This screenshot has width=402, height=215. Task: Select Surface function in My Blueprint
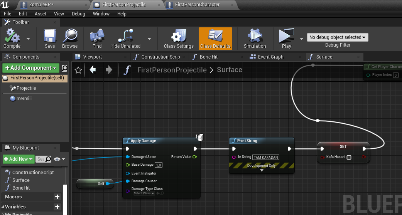[x=21, y=180]
